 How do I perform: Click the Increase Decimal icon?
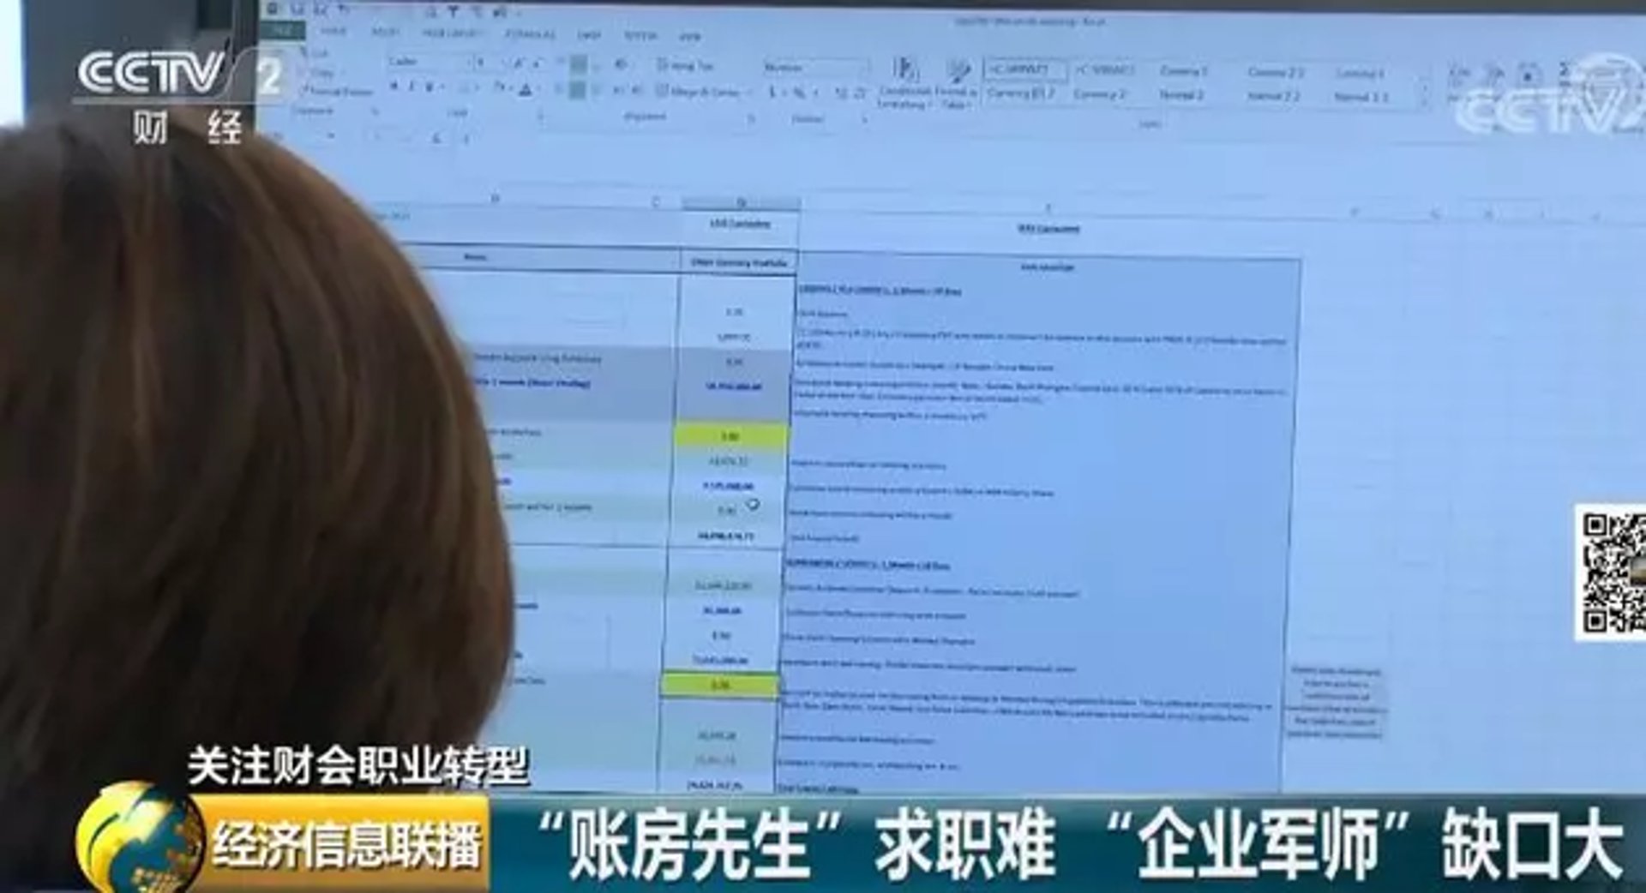click(839, 93)
